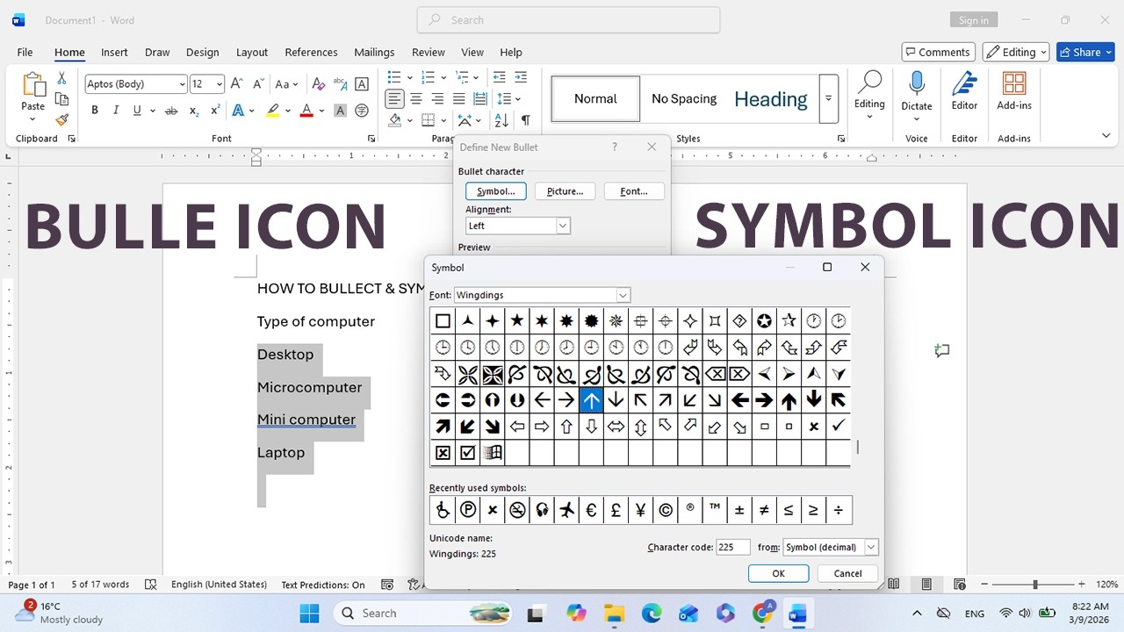Select the euro sign in recent symbols
The height and width of the screenshot is (632, 1124).
(x=591, y=510)
